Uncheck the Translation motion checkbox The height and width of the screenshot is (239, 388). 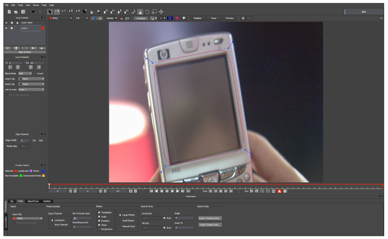tap(99, 212)
